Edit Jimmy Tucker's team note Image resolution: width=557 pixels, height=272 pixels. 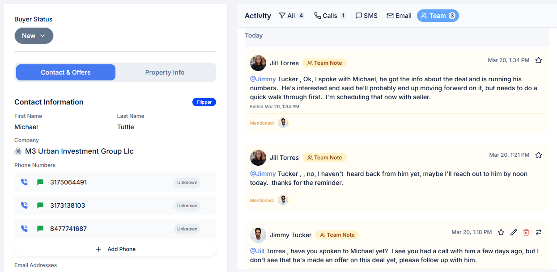tap(514, 232)
